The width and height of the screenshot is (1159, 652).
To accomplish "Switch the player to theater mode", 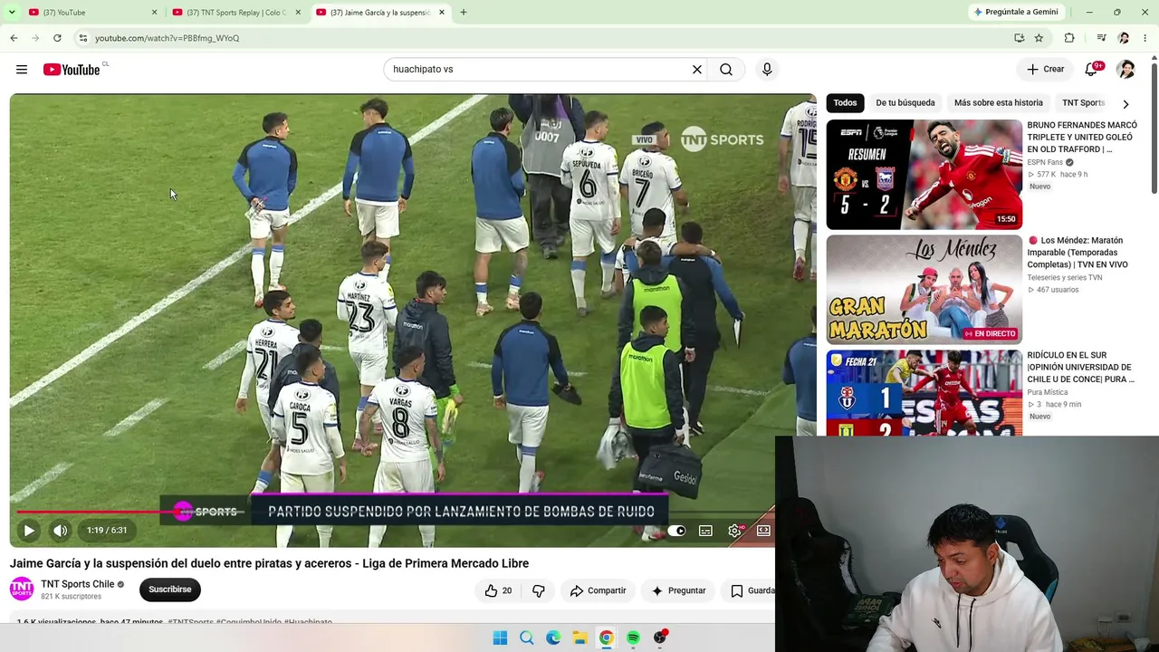I will [763, 531].
